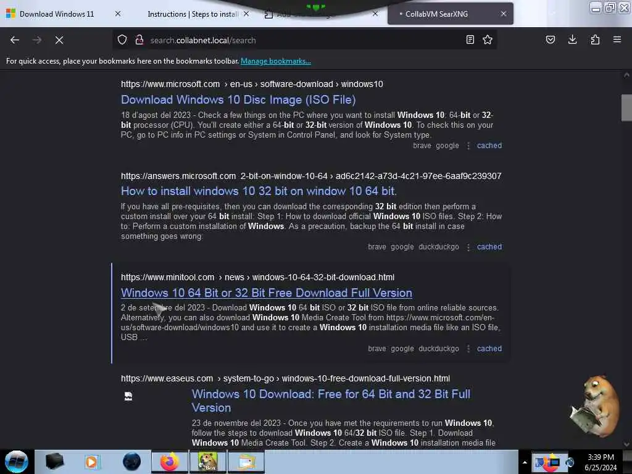Close the CollabVM SearXNG tab
The width and height of the screenshot is (632, 474).
click(x=504, y=14)
